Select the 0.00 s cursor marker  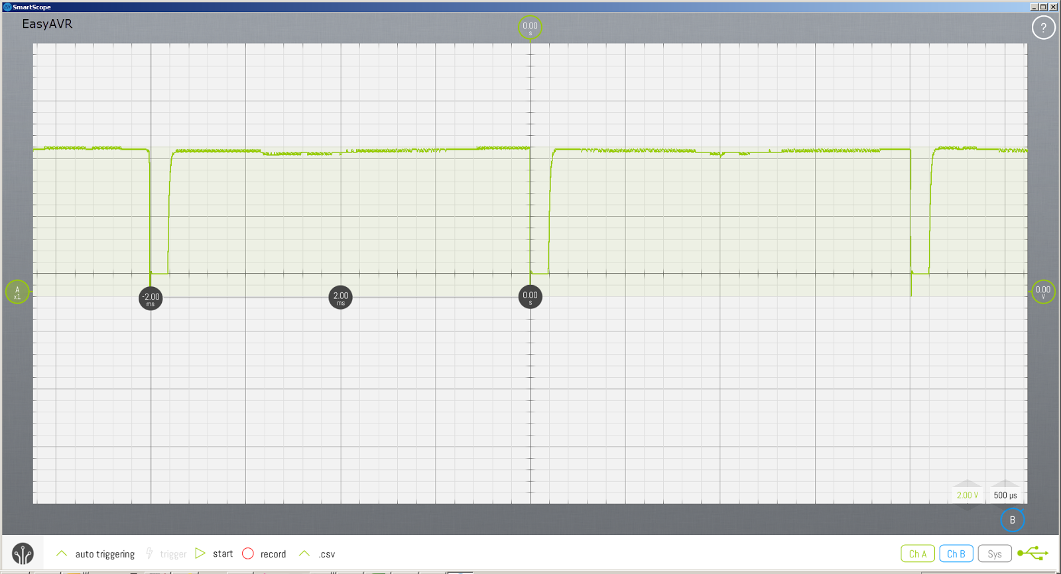pos(530,296)
